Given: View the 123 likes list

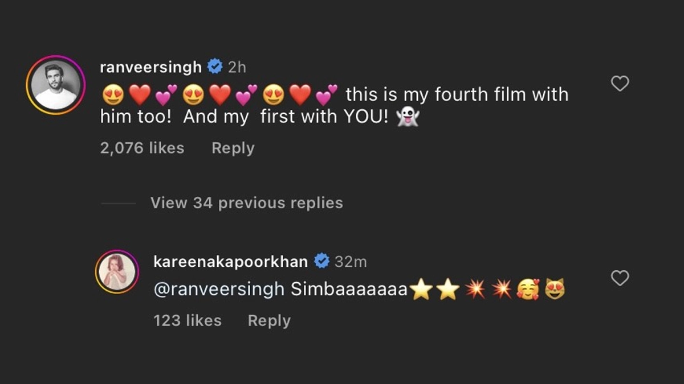Looking at the screenshot, I should tap(187, 321).
